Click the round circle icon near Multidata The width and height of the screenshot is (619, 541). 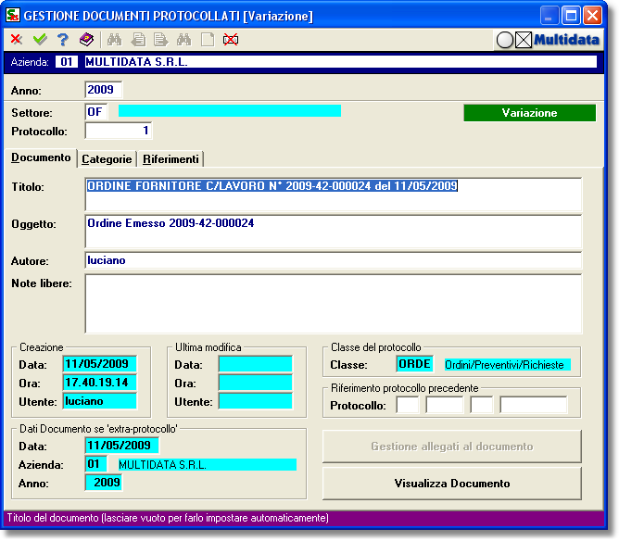(504, 40)
